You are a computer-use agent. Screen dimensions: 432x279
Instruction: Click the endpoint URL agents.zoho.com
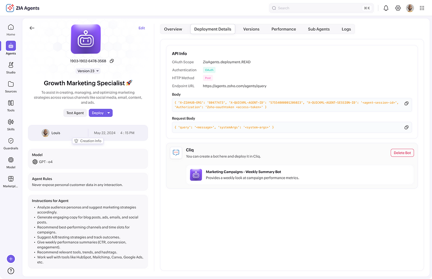tap(235, 86)
